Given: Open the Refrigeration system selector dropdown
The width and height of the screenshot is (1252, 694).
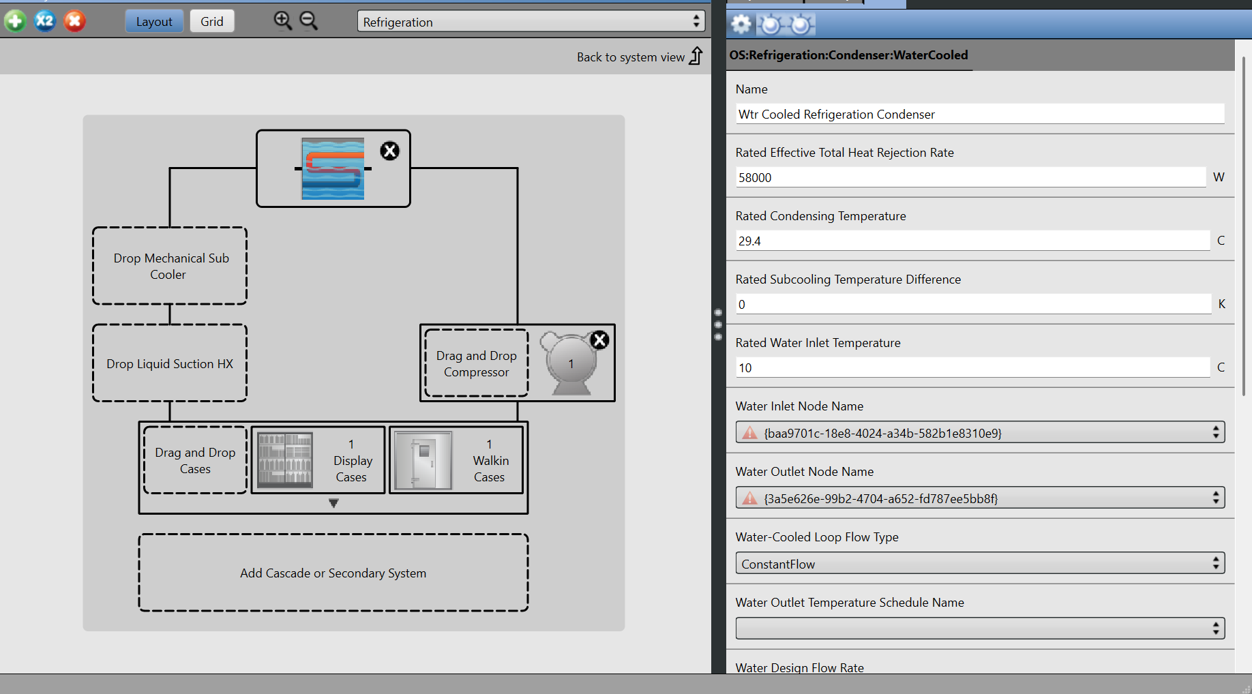Looking at the screenshot, I should pos(531,21).
